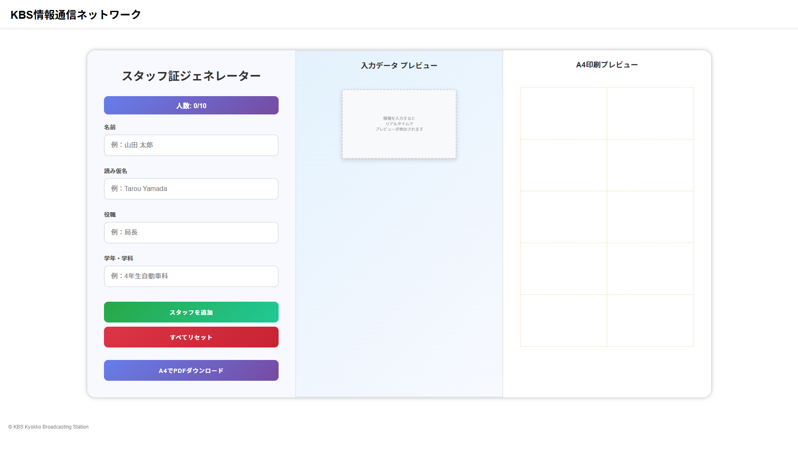Download PDF with A4でPDFダウンロード button

[191, 370]
